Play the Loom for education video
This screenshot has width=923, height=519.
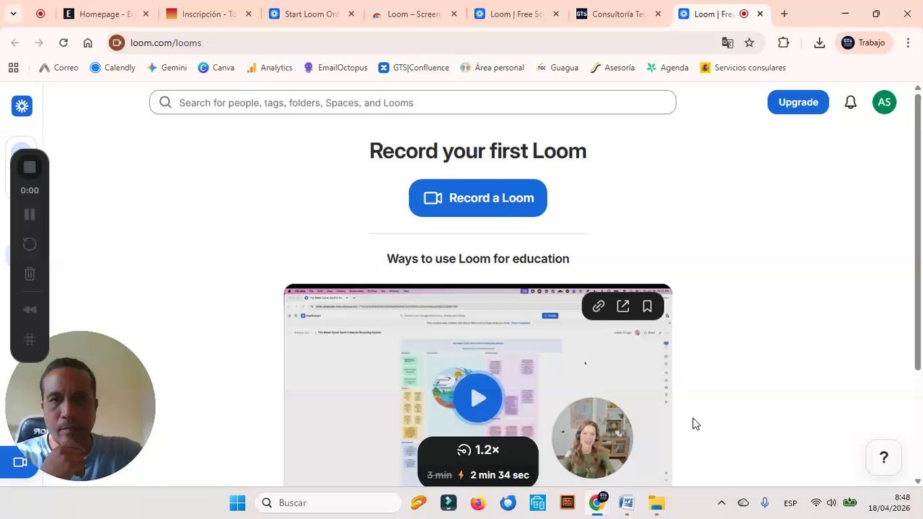477,398
